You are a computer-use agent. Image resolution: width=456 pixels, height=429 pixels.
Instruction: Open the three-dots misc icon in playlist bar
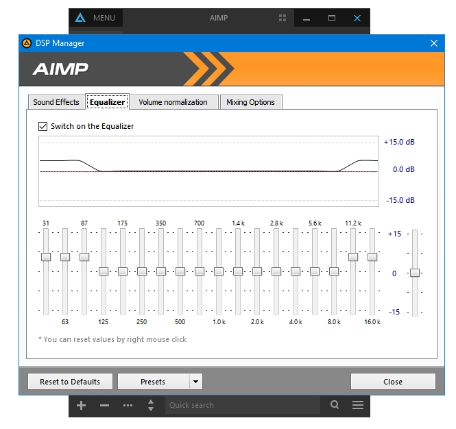(x=128, y=405)
